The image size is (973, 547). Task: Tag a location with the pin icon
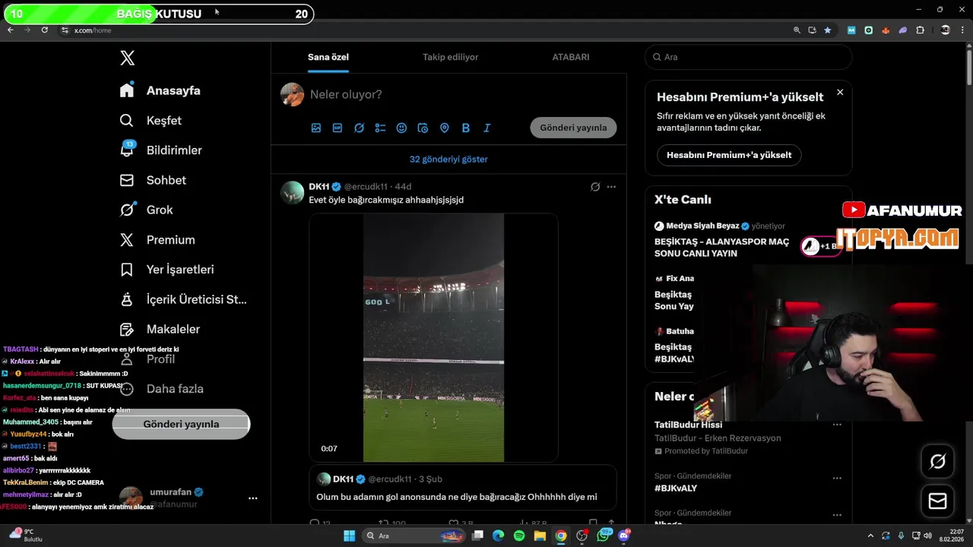(445, 128)
